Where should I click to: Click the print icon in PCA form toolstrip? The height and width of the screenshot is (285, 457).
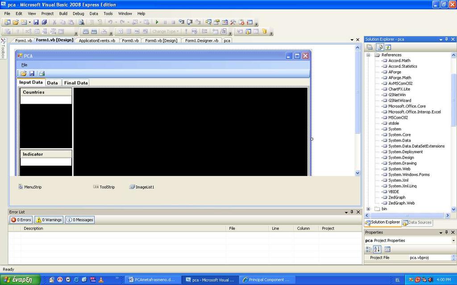[42, 73]
